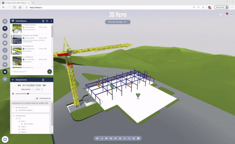Click the browser address bar URL

[36, 8]
